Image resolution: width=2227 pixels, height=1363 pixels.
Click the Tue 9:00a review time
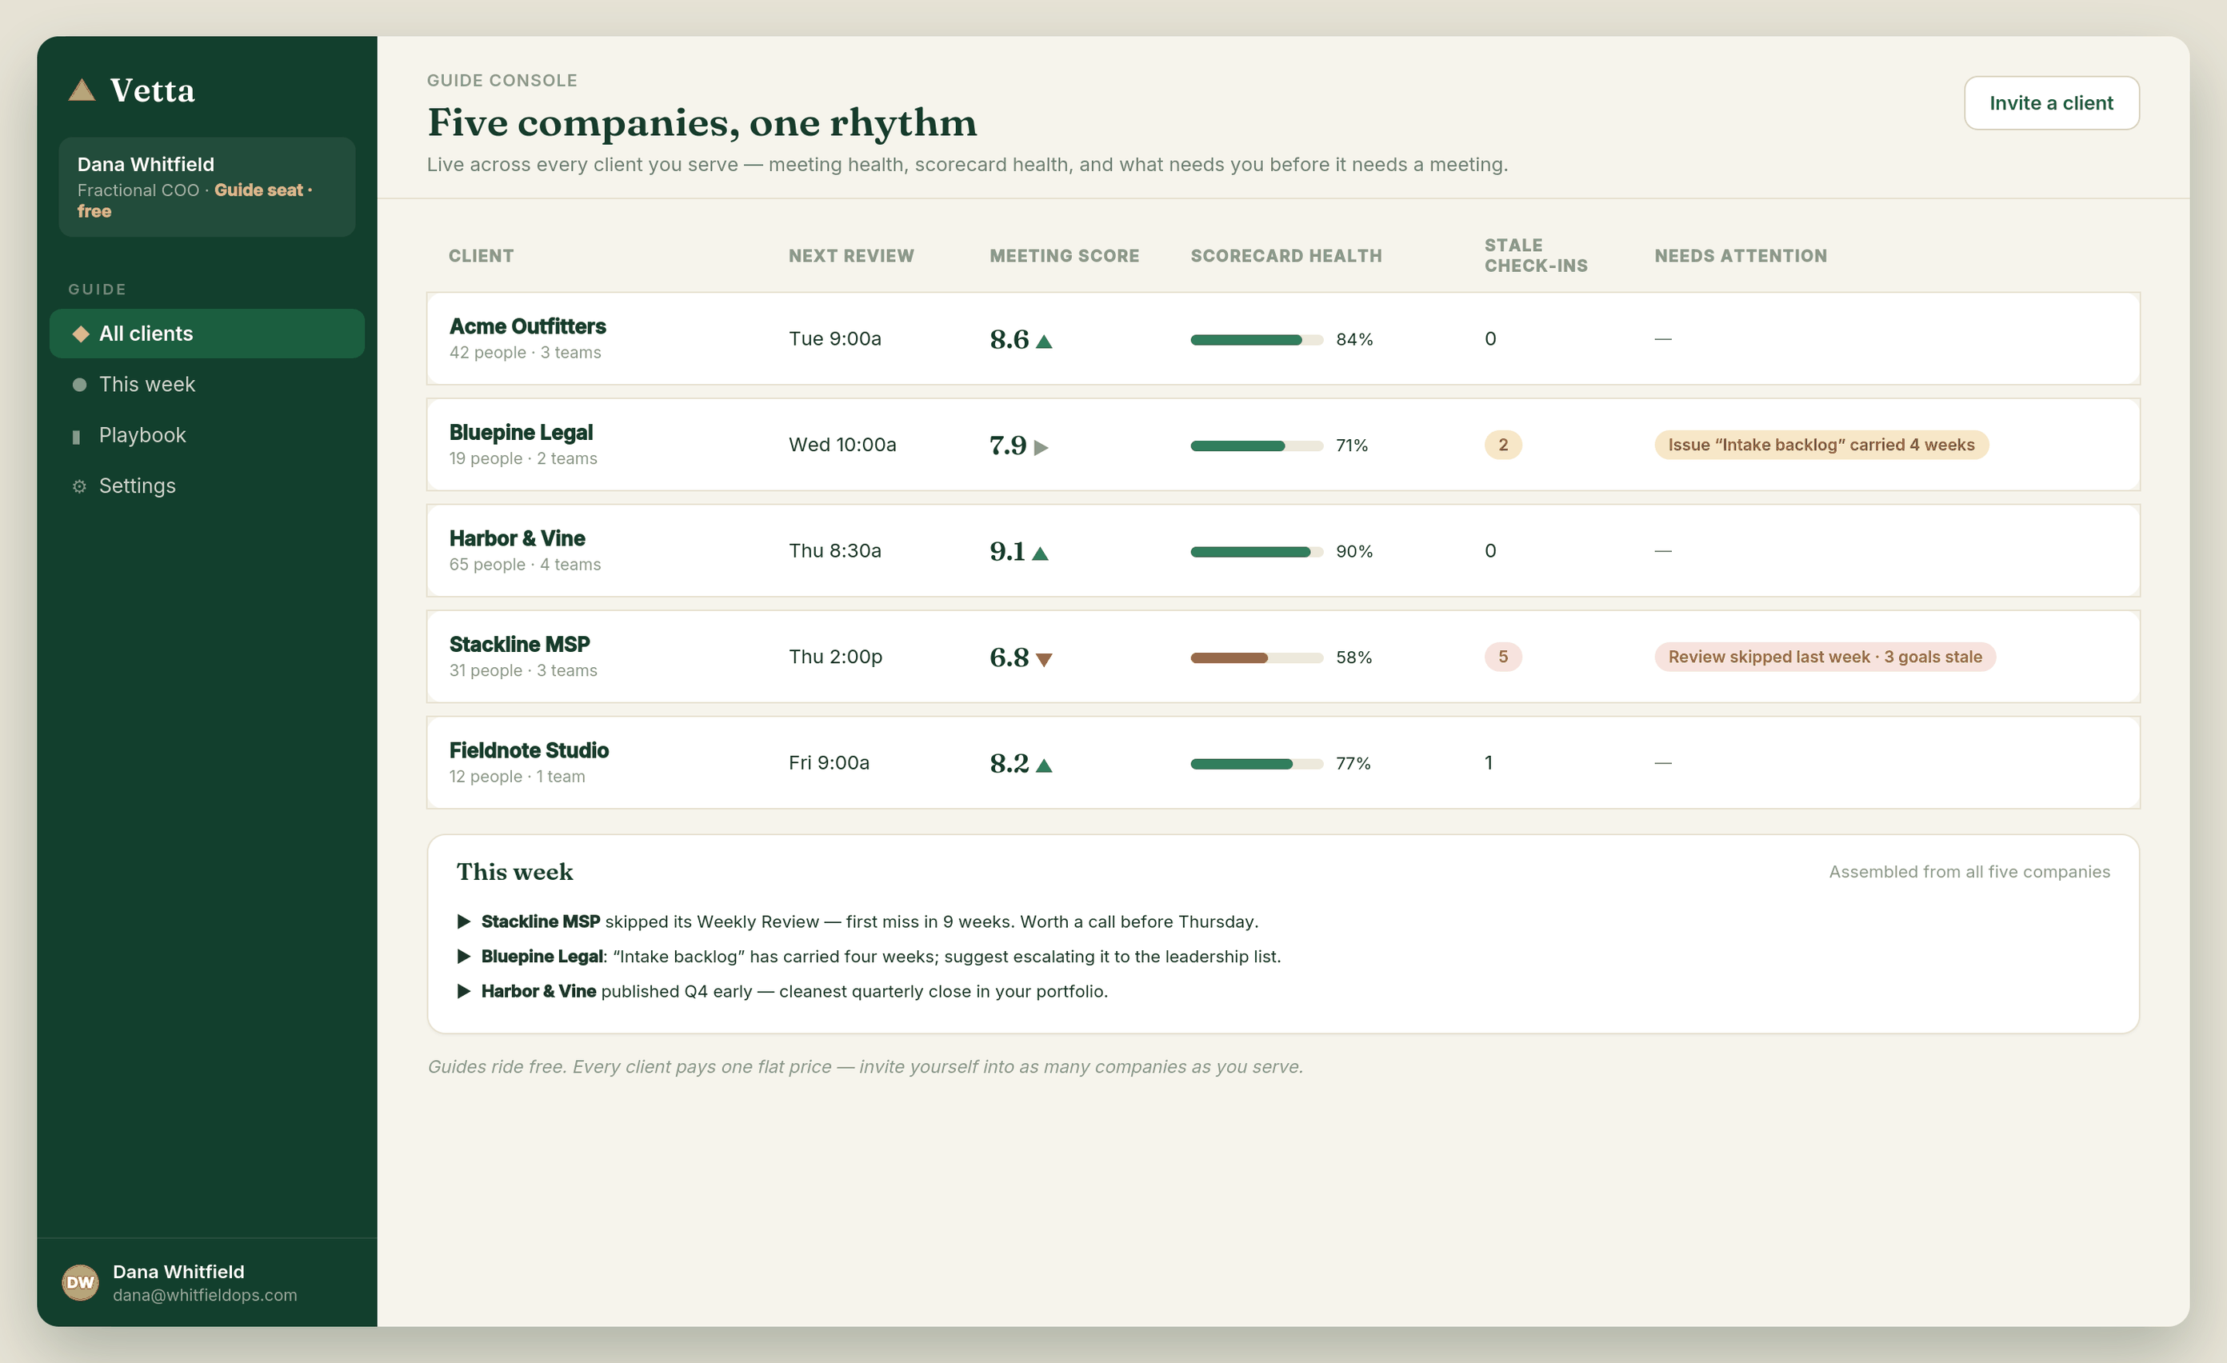click(x=834, y=338)
